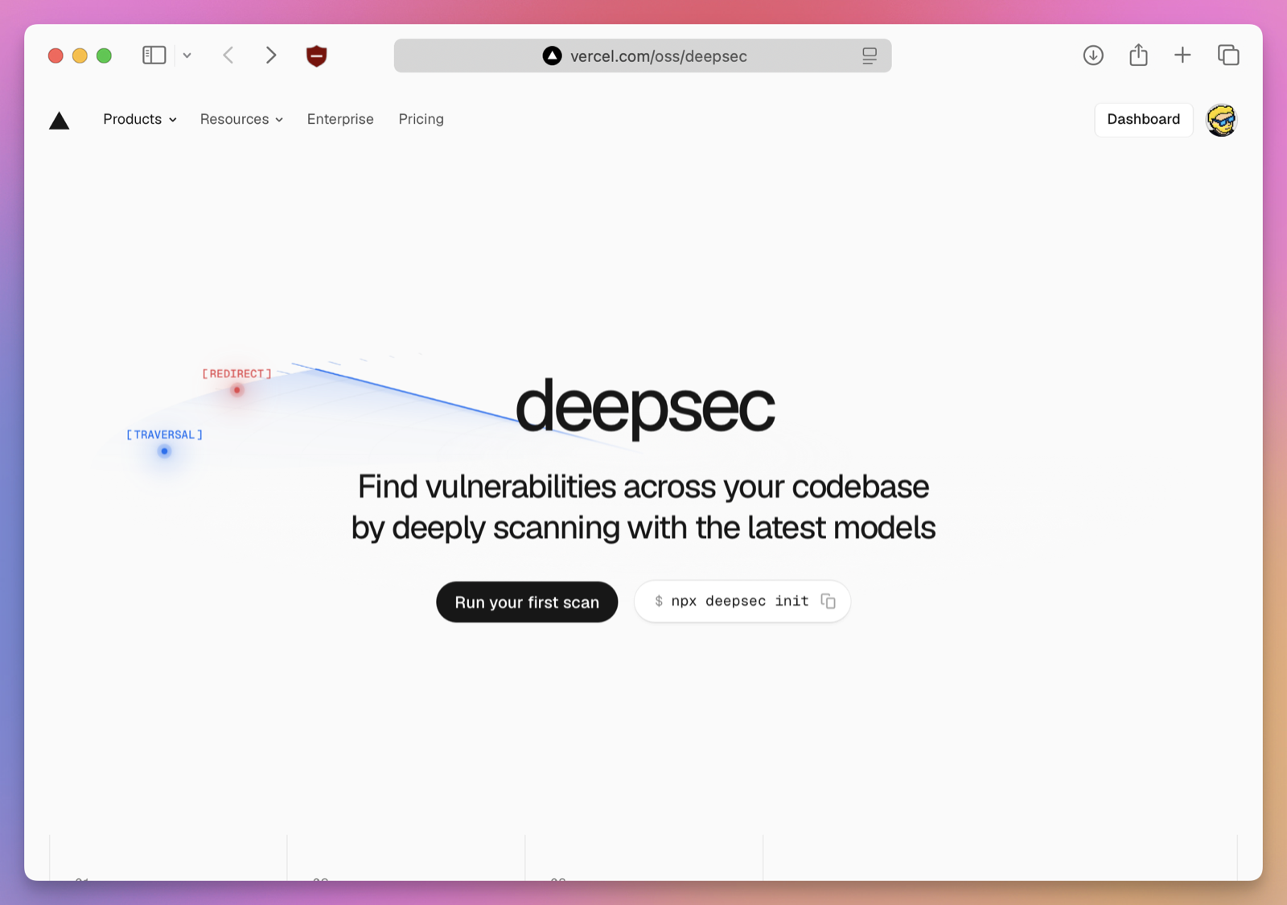Viewport: 1287px width, 905px height.
Task: Open a new tab with plus
Action: (1182, 56)
